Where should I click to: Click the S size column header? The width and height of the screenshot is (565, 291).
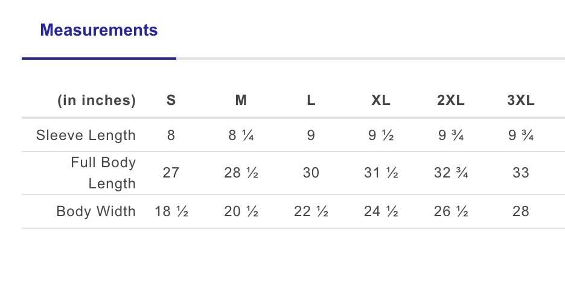tap(171, 101)
